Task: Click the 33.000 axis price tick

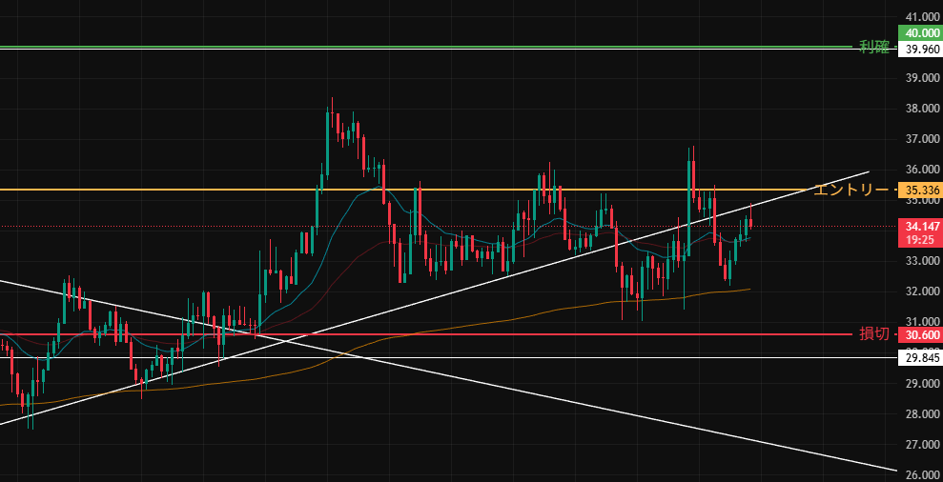Action: pyautogui.click(x=922, y=261)
